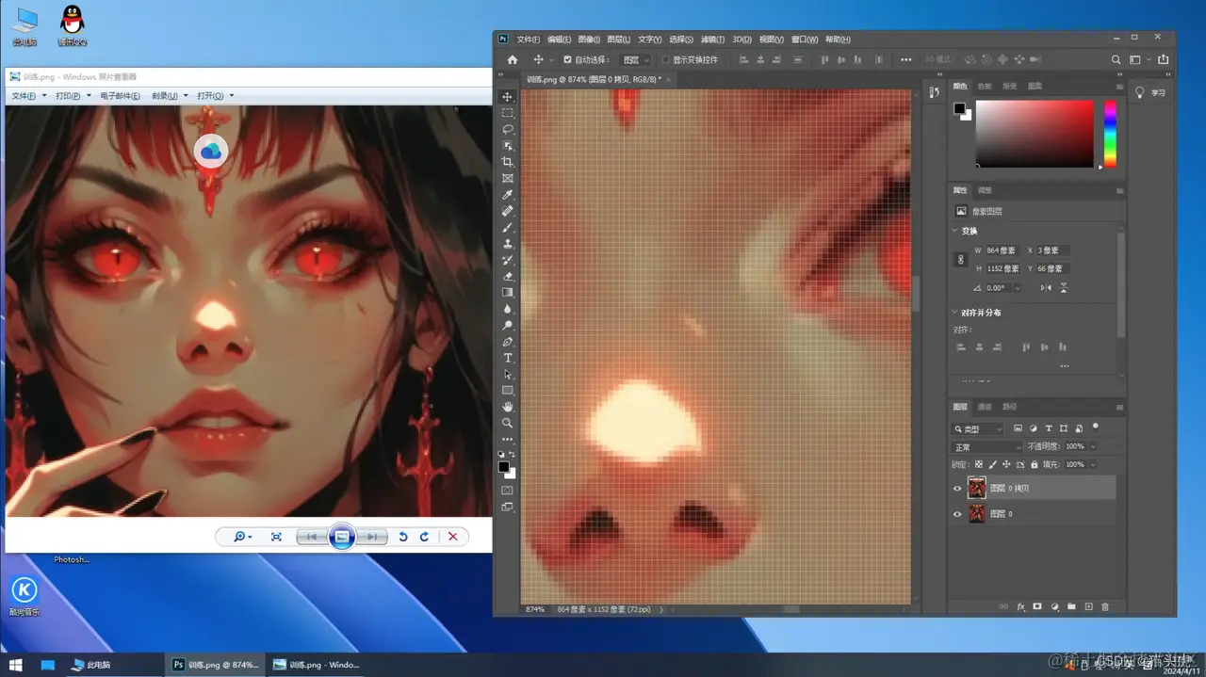Screen dimensions: 1206x677
Task: Select the Hand tool
Action: [x=508, y=407]
